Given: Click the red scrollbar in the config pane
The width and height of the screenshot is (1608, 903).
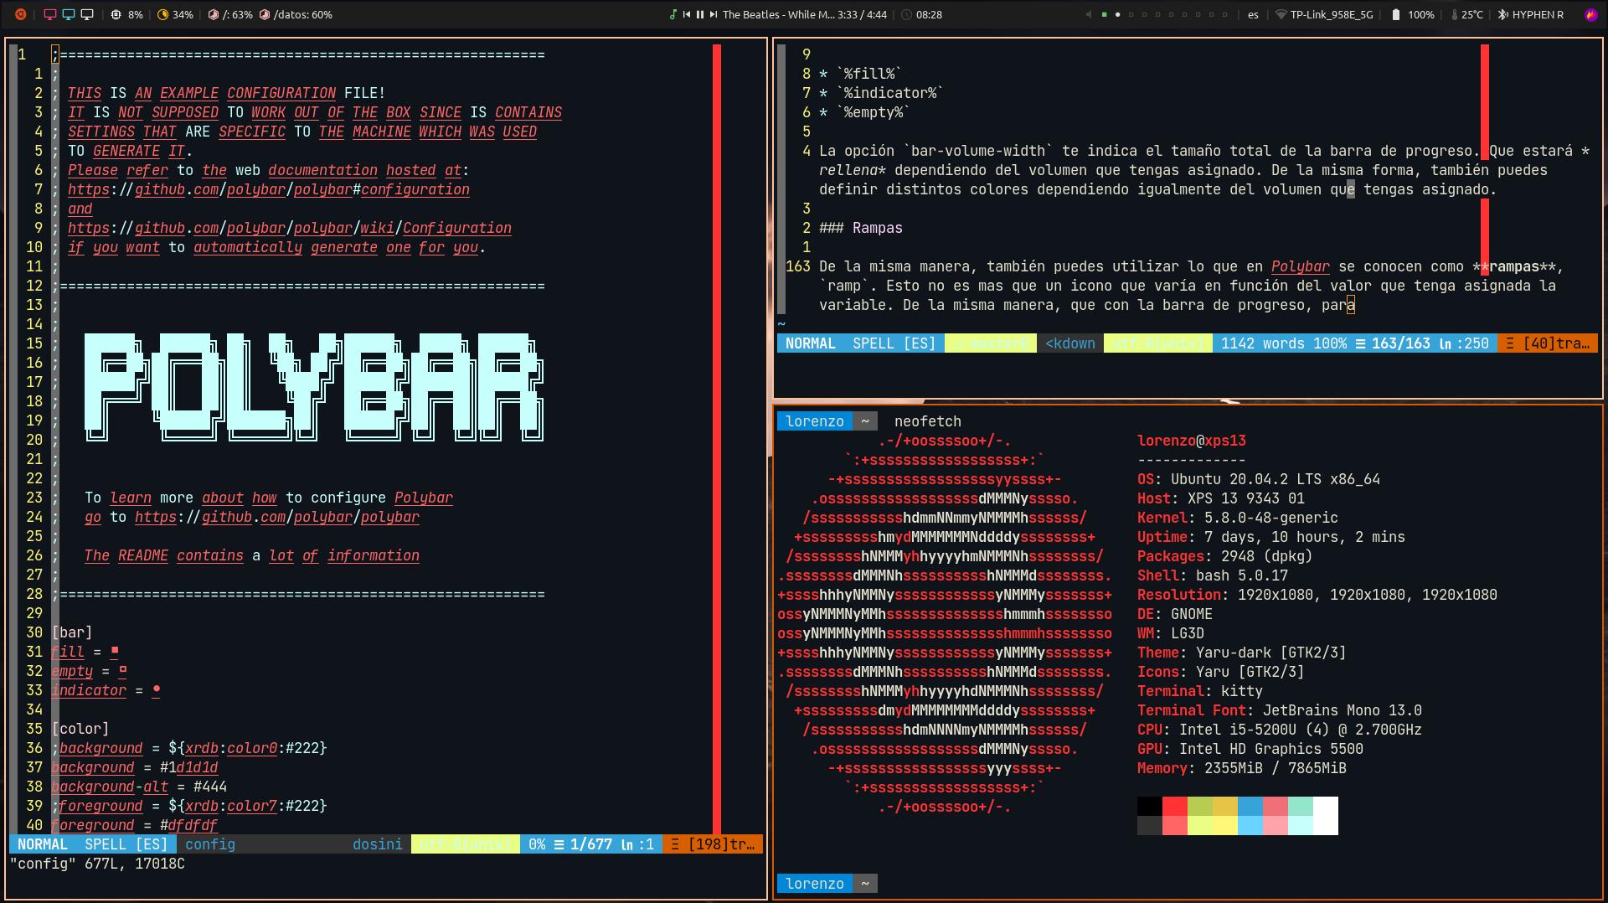Looking at the screenshot, I should (717, 436).
